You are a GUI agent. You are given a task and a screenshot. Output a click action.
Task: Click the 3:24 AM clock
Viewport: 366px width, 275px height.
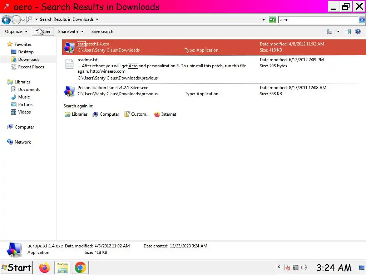[334, 268]
